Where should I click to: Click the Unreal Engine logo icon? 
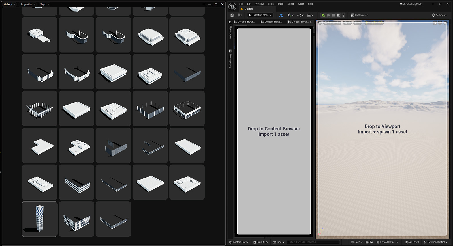pyautogui.click(x=232, y=7)
